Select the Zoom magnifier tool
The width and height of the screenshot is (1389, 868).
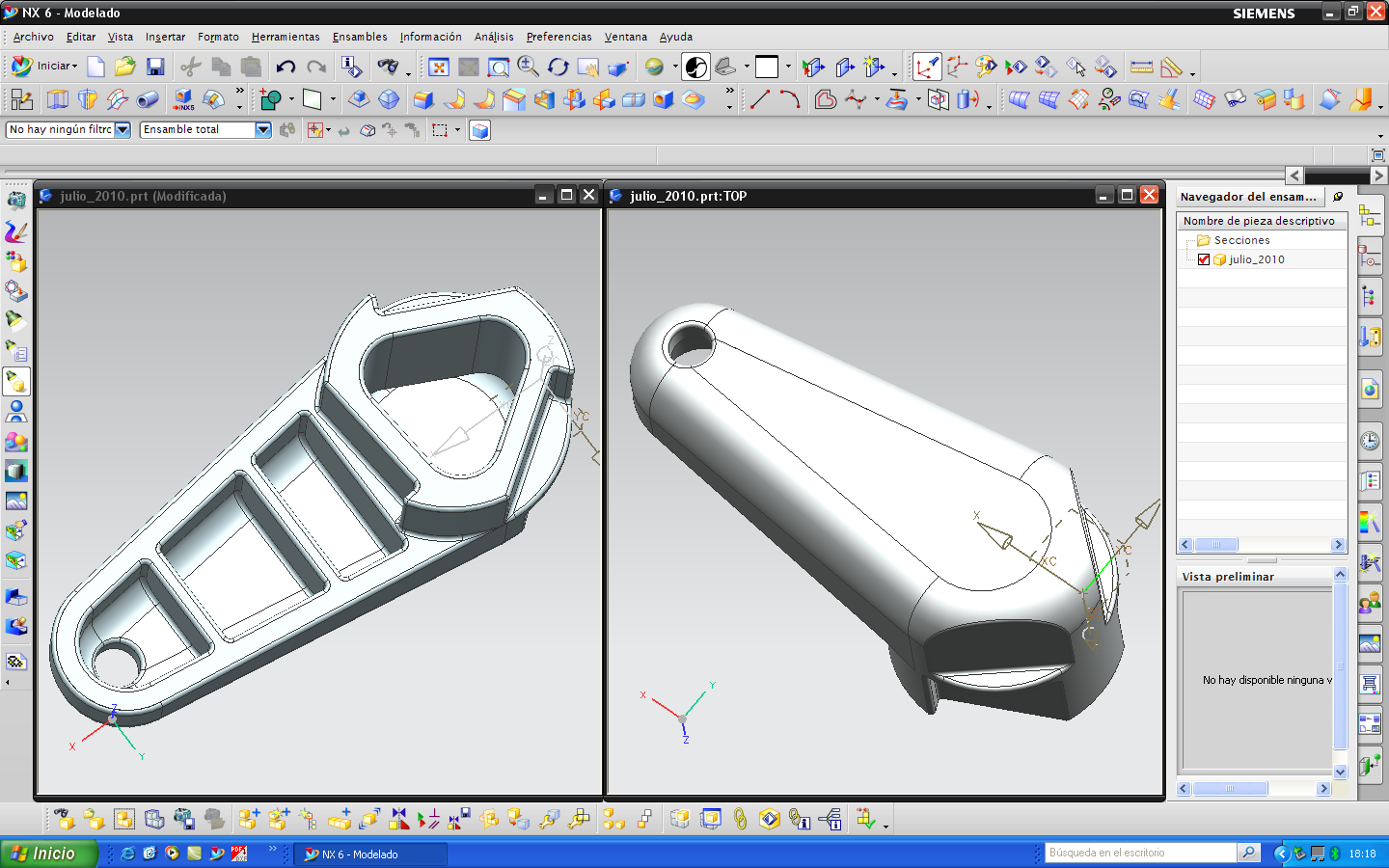click(x=529, y=67)
